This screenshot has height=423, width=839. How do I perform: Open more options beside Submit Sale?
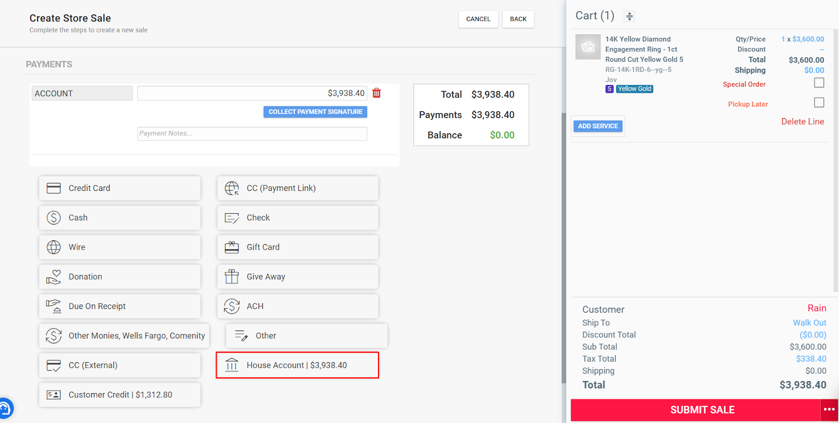click(x=829, y=409)
